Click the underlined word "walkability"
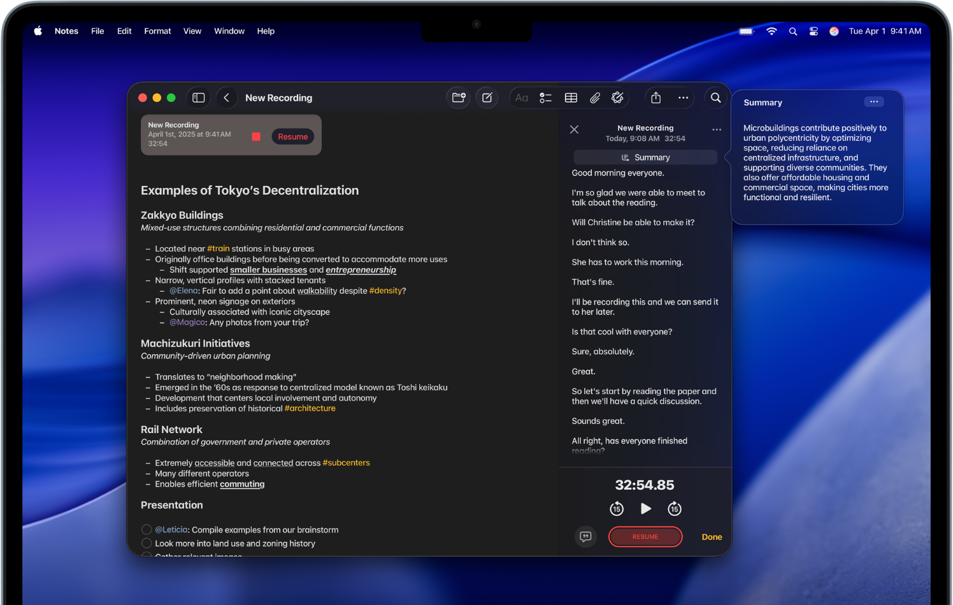Image resolution: width=953 pixels, height=605 pixels. point(317,290)
